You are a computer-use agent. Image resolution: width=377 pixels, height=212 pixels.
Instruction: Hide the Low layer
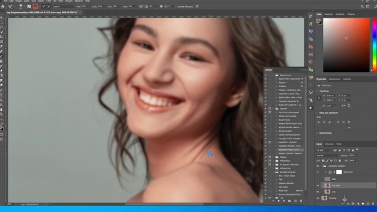point(318,192)
